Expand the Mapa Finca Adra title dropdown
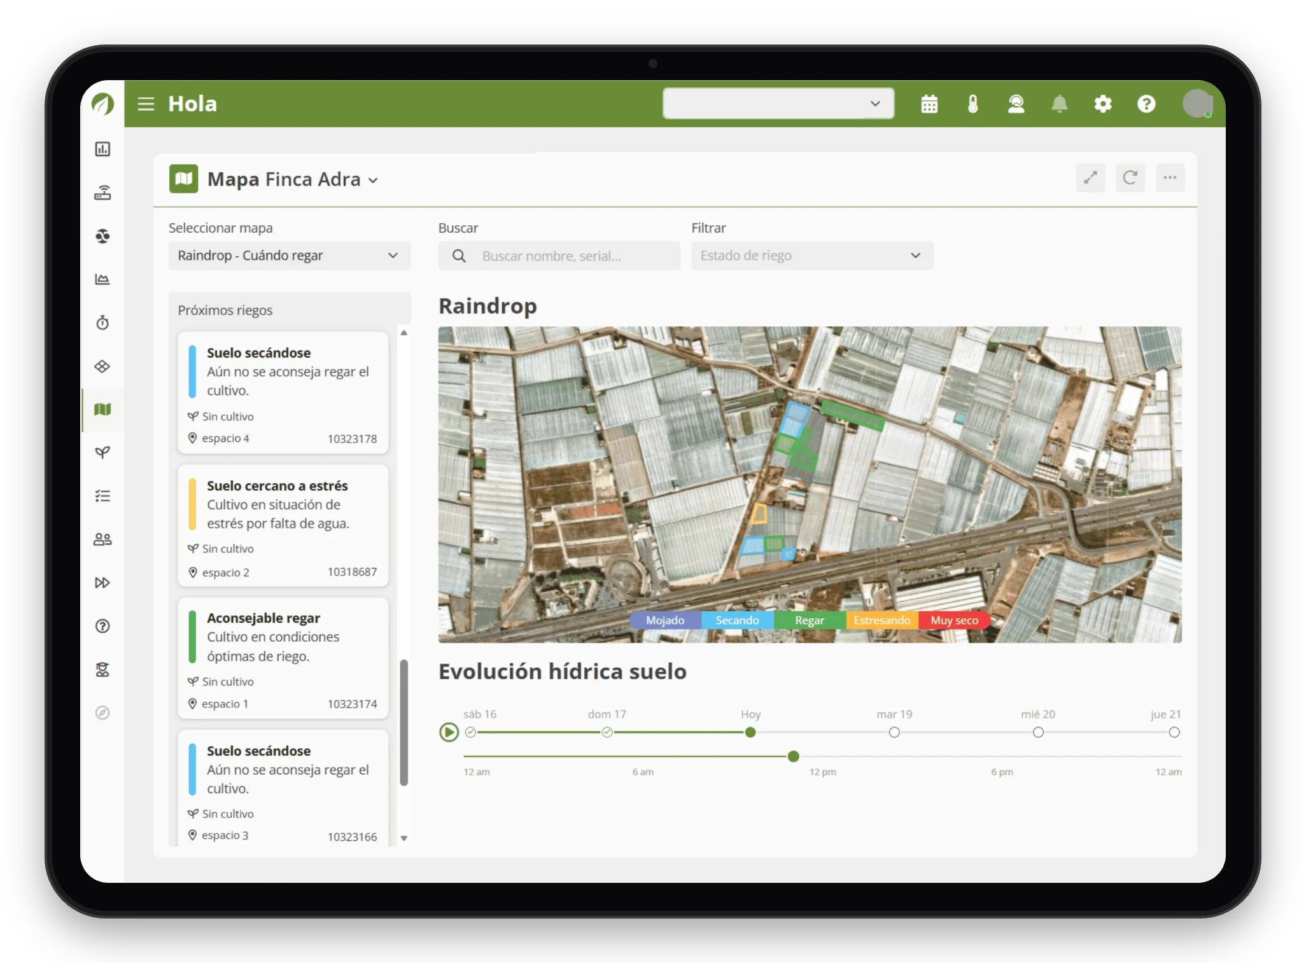 pos(373,181)
